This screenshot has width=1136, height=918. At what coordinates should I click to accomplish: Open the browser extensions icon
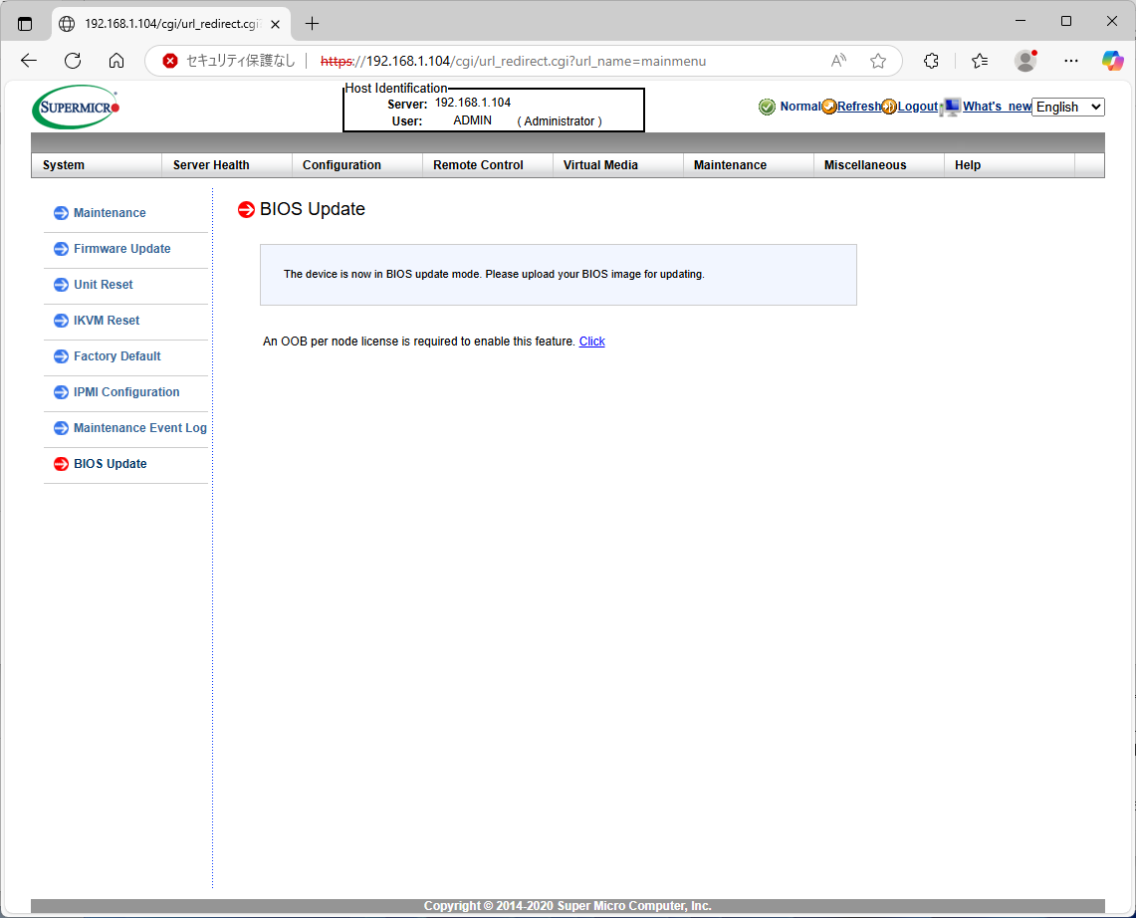931,61
